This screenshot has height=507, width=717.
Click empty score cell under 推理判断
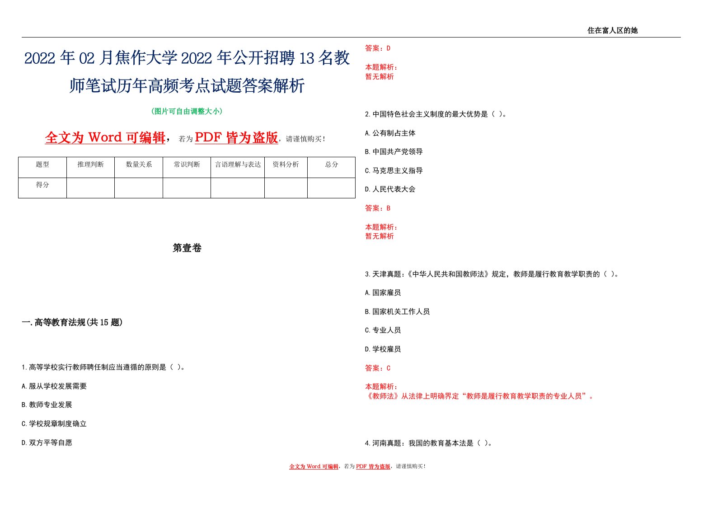90,188
